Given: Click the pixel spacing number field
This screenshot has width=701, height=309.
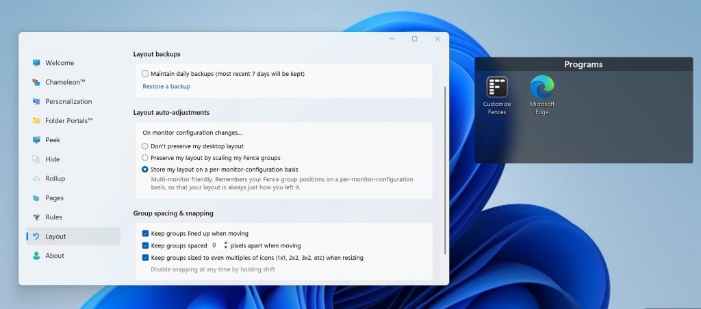Looking at the screenshot, I should pyautogui.click(x=216, y=245).
